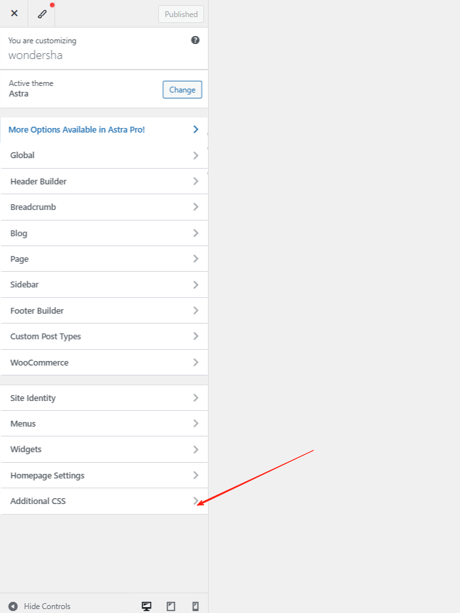This screenshot has width=460, height=613.
Task: Click the help question mark icon
Action: (x=195, y=40)
